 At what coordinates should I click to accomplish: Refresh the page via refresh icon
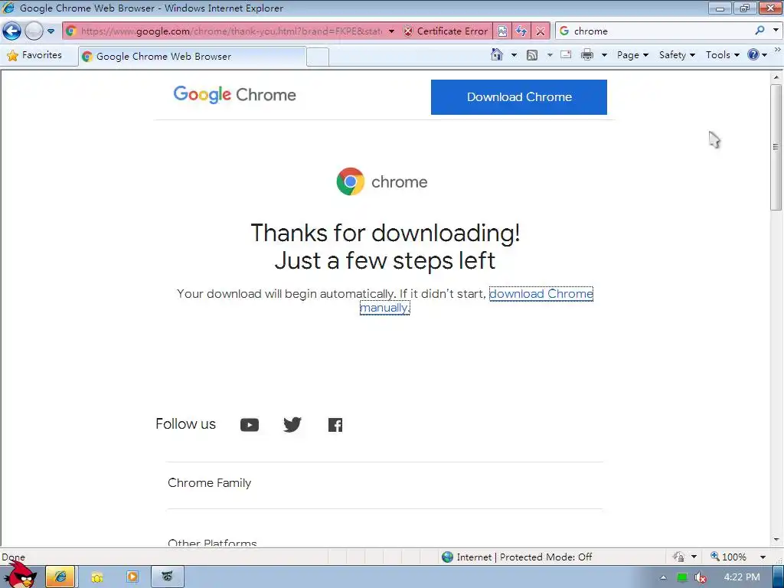(x=521, y=31)
